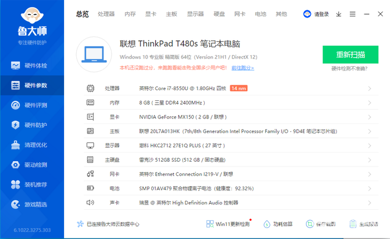Click the login avatar icon
The height and width of the screenshot is (239, 390).
click(307, 14)
